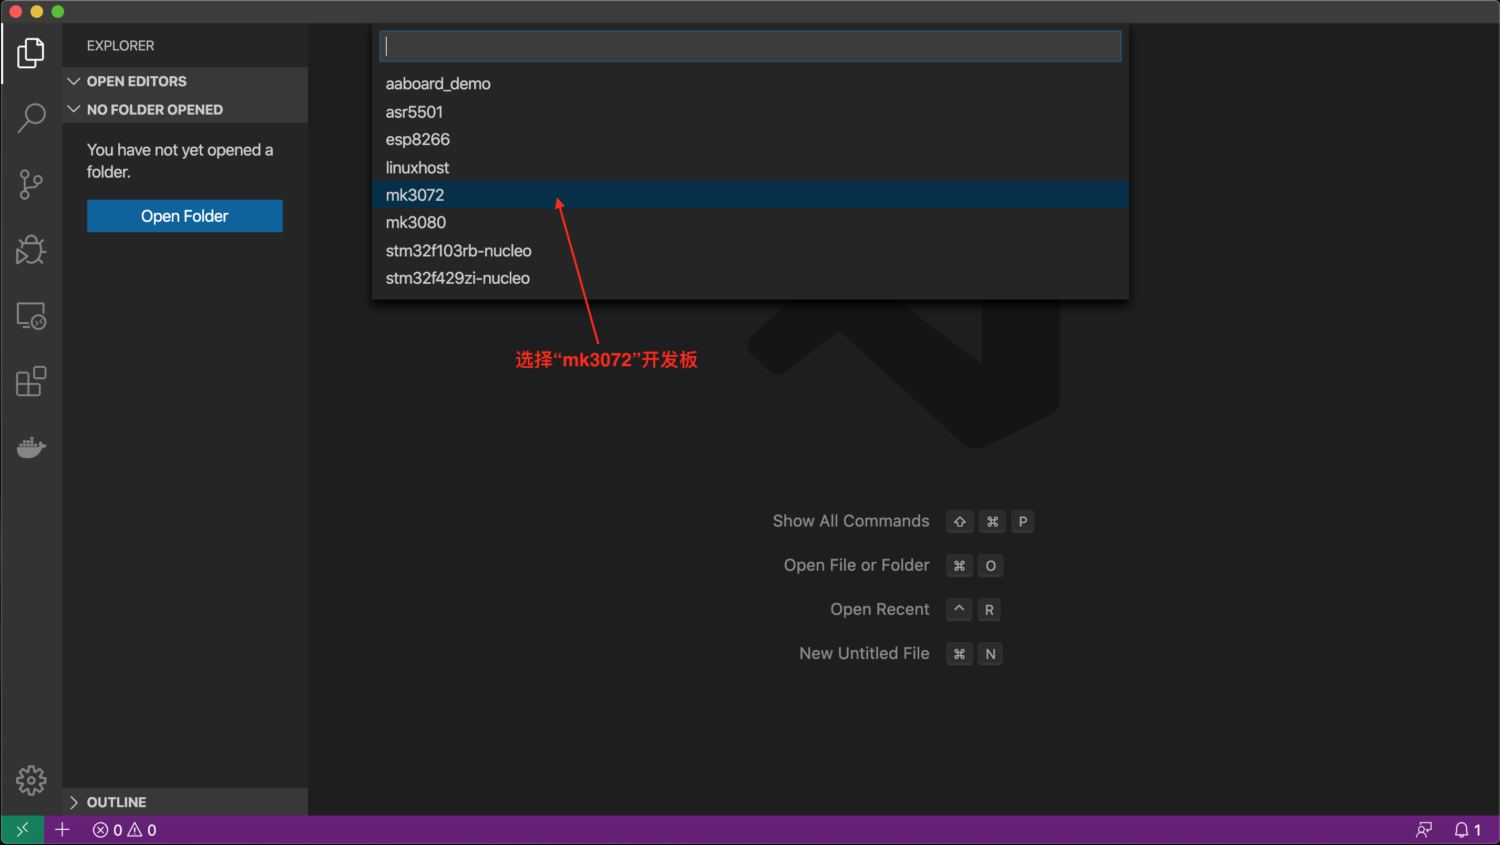
Task: Open errors and warnings count in status bar
Action: click(125, 830)
